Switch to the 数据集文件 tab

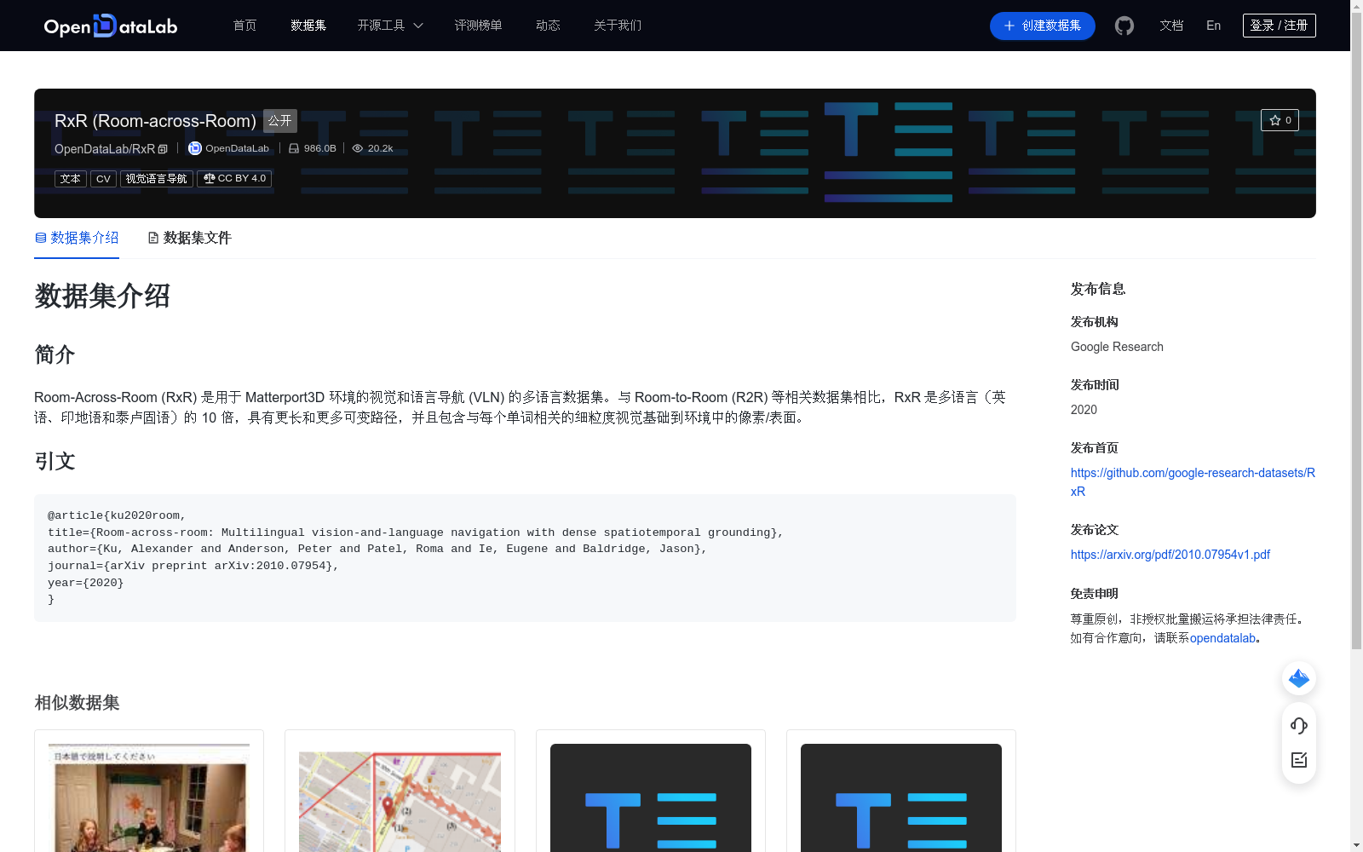click(x=197, y=238)
